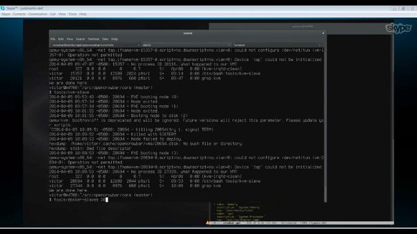This screenshot has height=234, width=417.
Task: Open the terminal window's Terminal menu
Action: (93, 39)
